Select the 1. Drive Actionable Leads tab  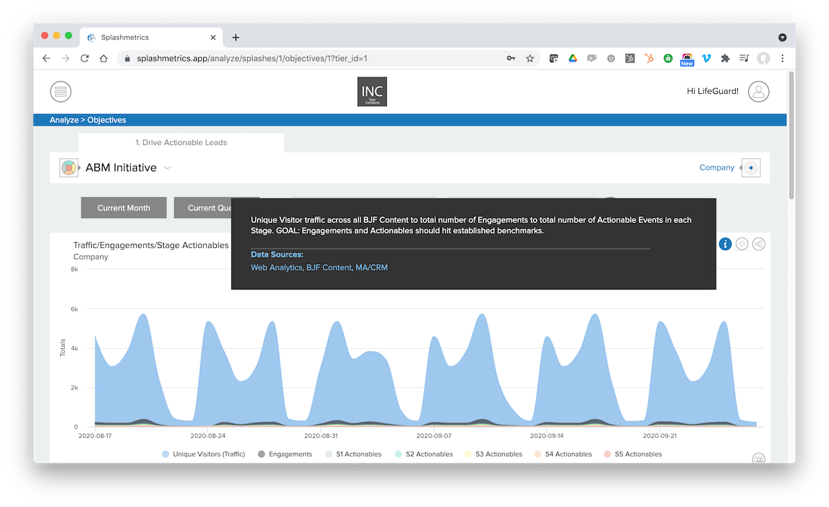(x=181, y=142)
